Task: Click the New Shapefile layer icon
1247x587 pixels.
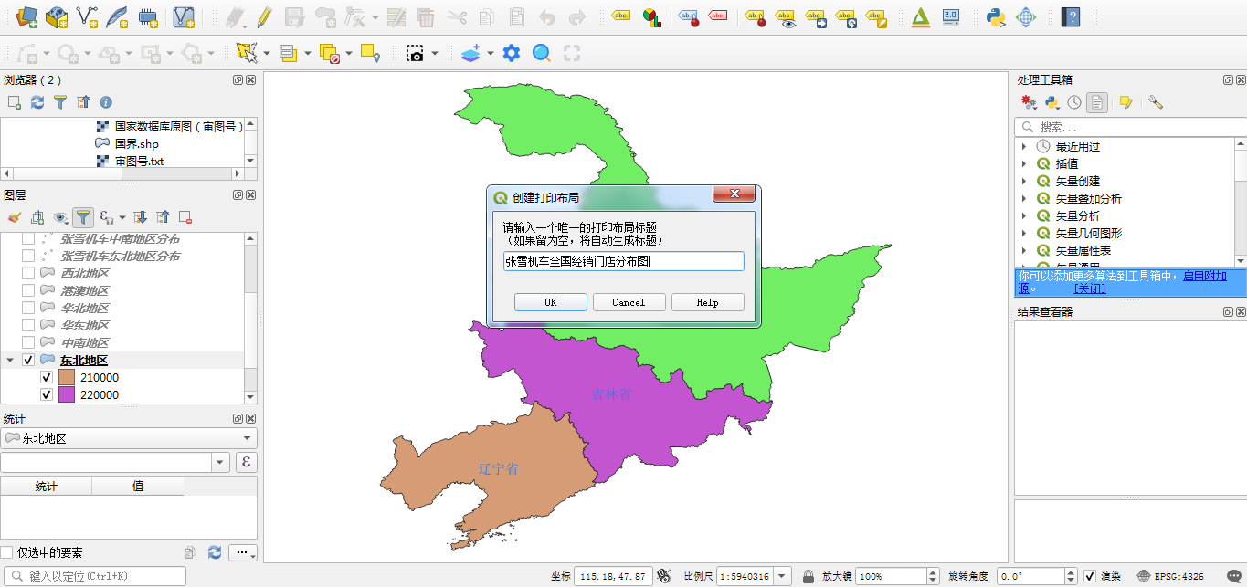Action: [87, 16]
